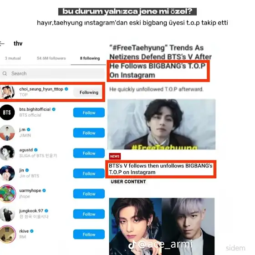Follow the j.m account

click(89, 133)
